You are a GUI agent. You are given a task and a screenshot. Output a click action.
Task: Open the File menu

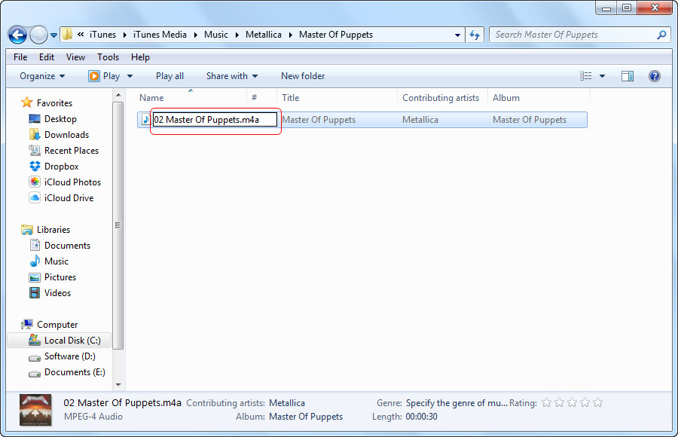coord(20,57)
